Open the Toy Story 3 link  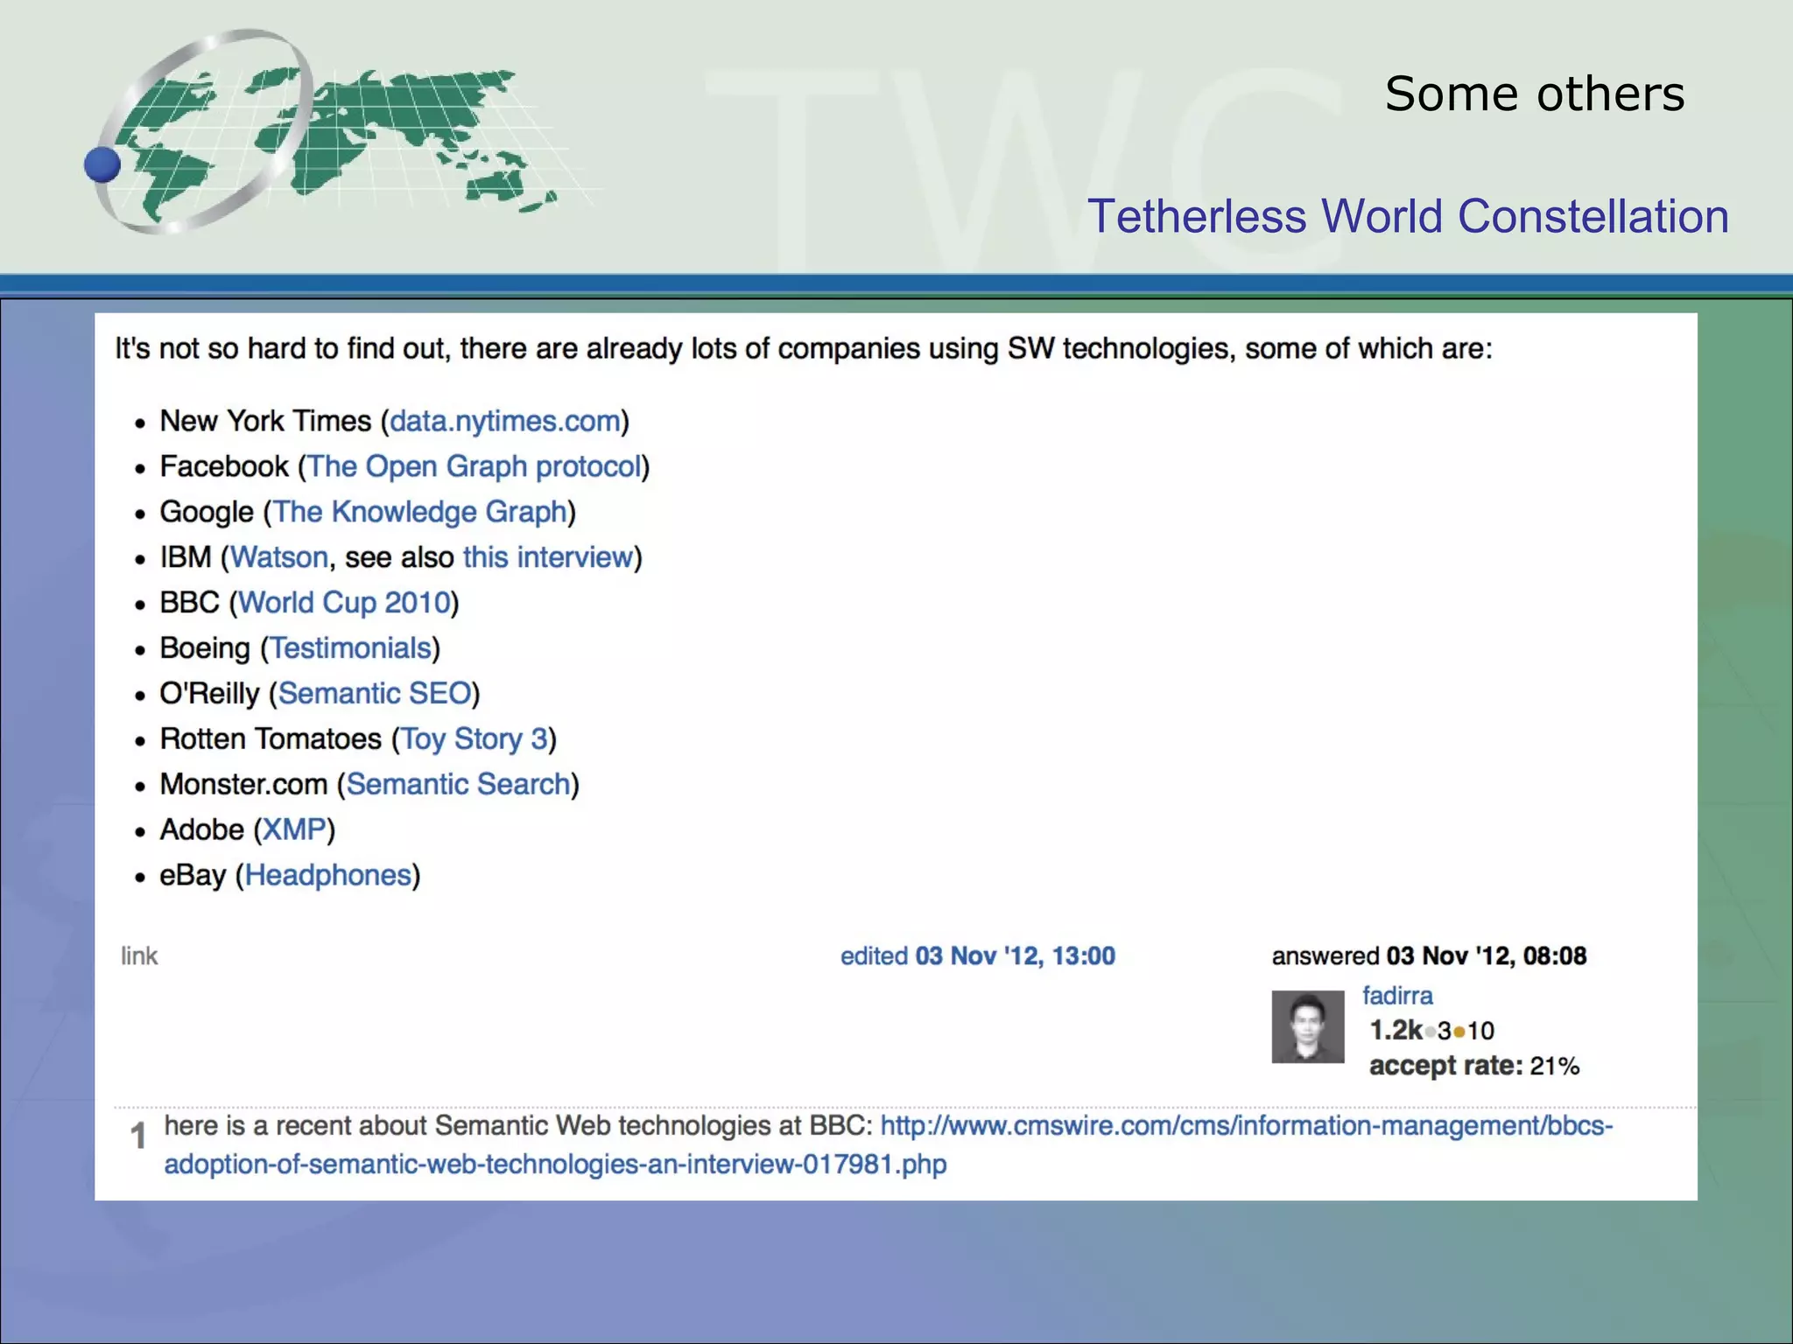[474, 739]
